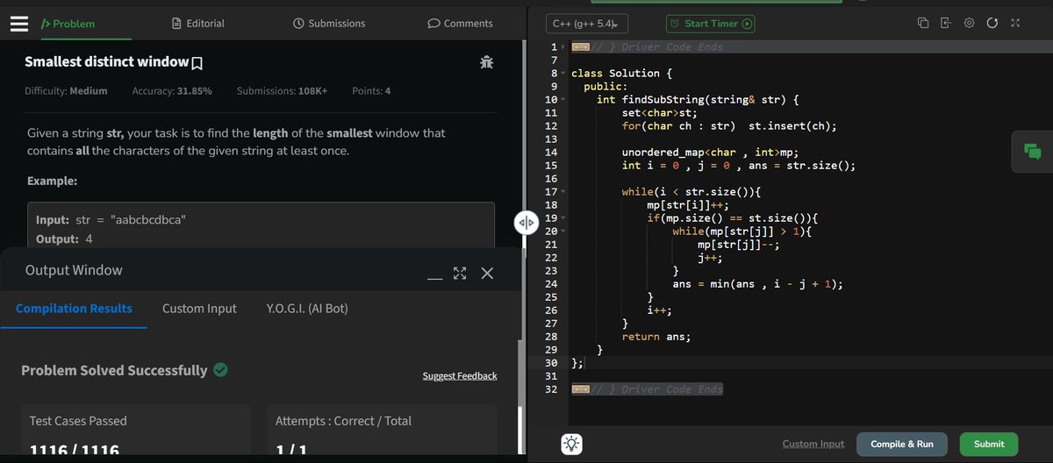1053x463 pixels.
Task: Open the Editorial tab
Action: pos(198,24)
